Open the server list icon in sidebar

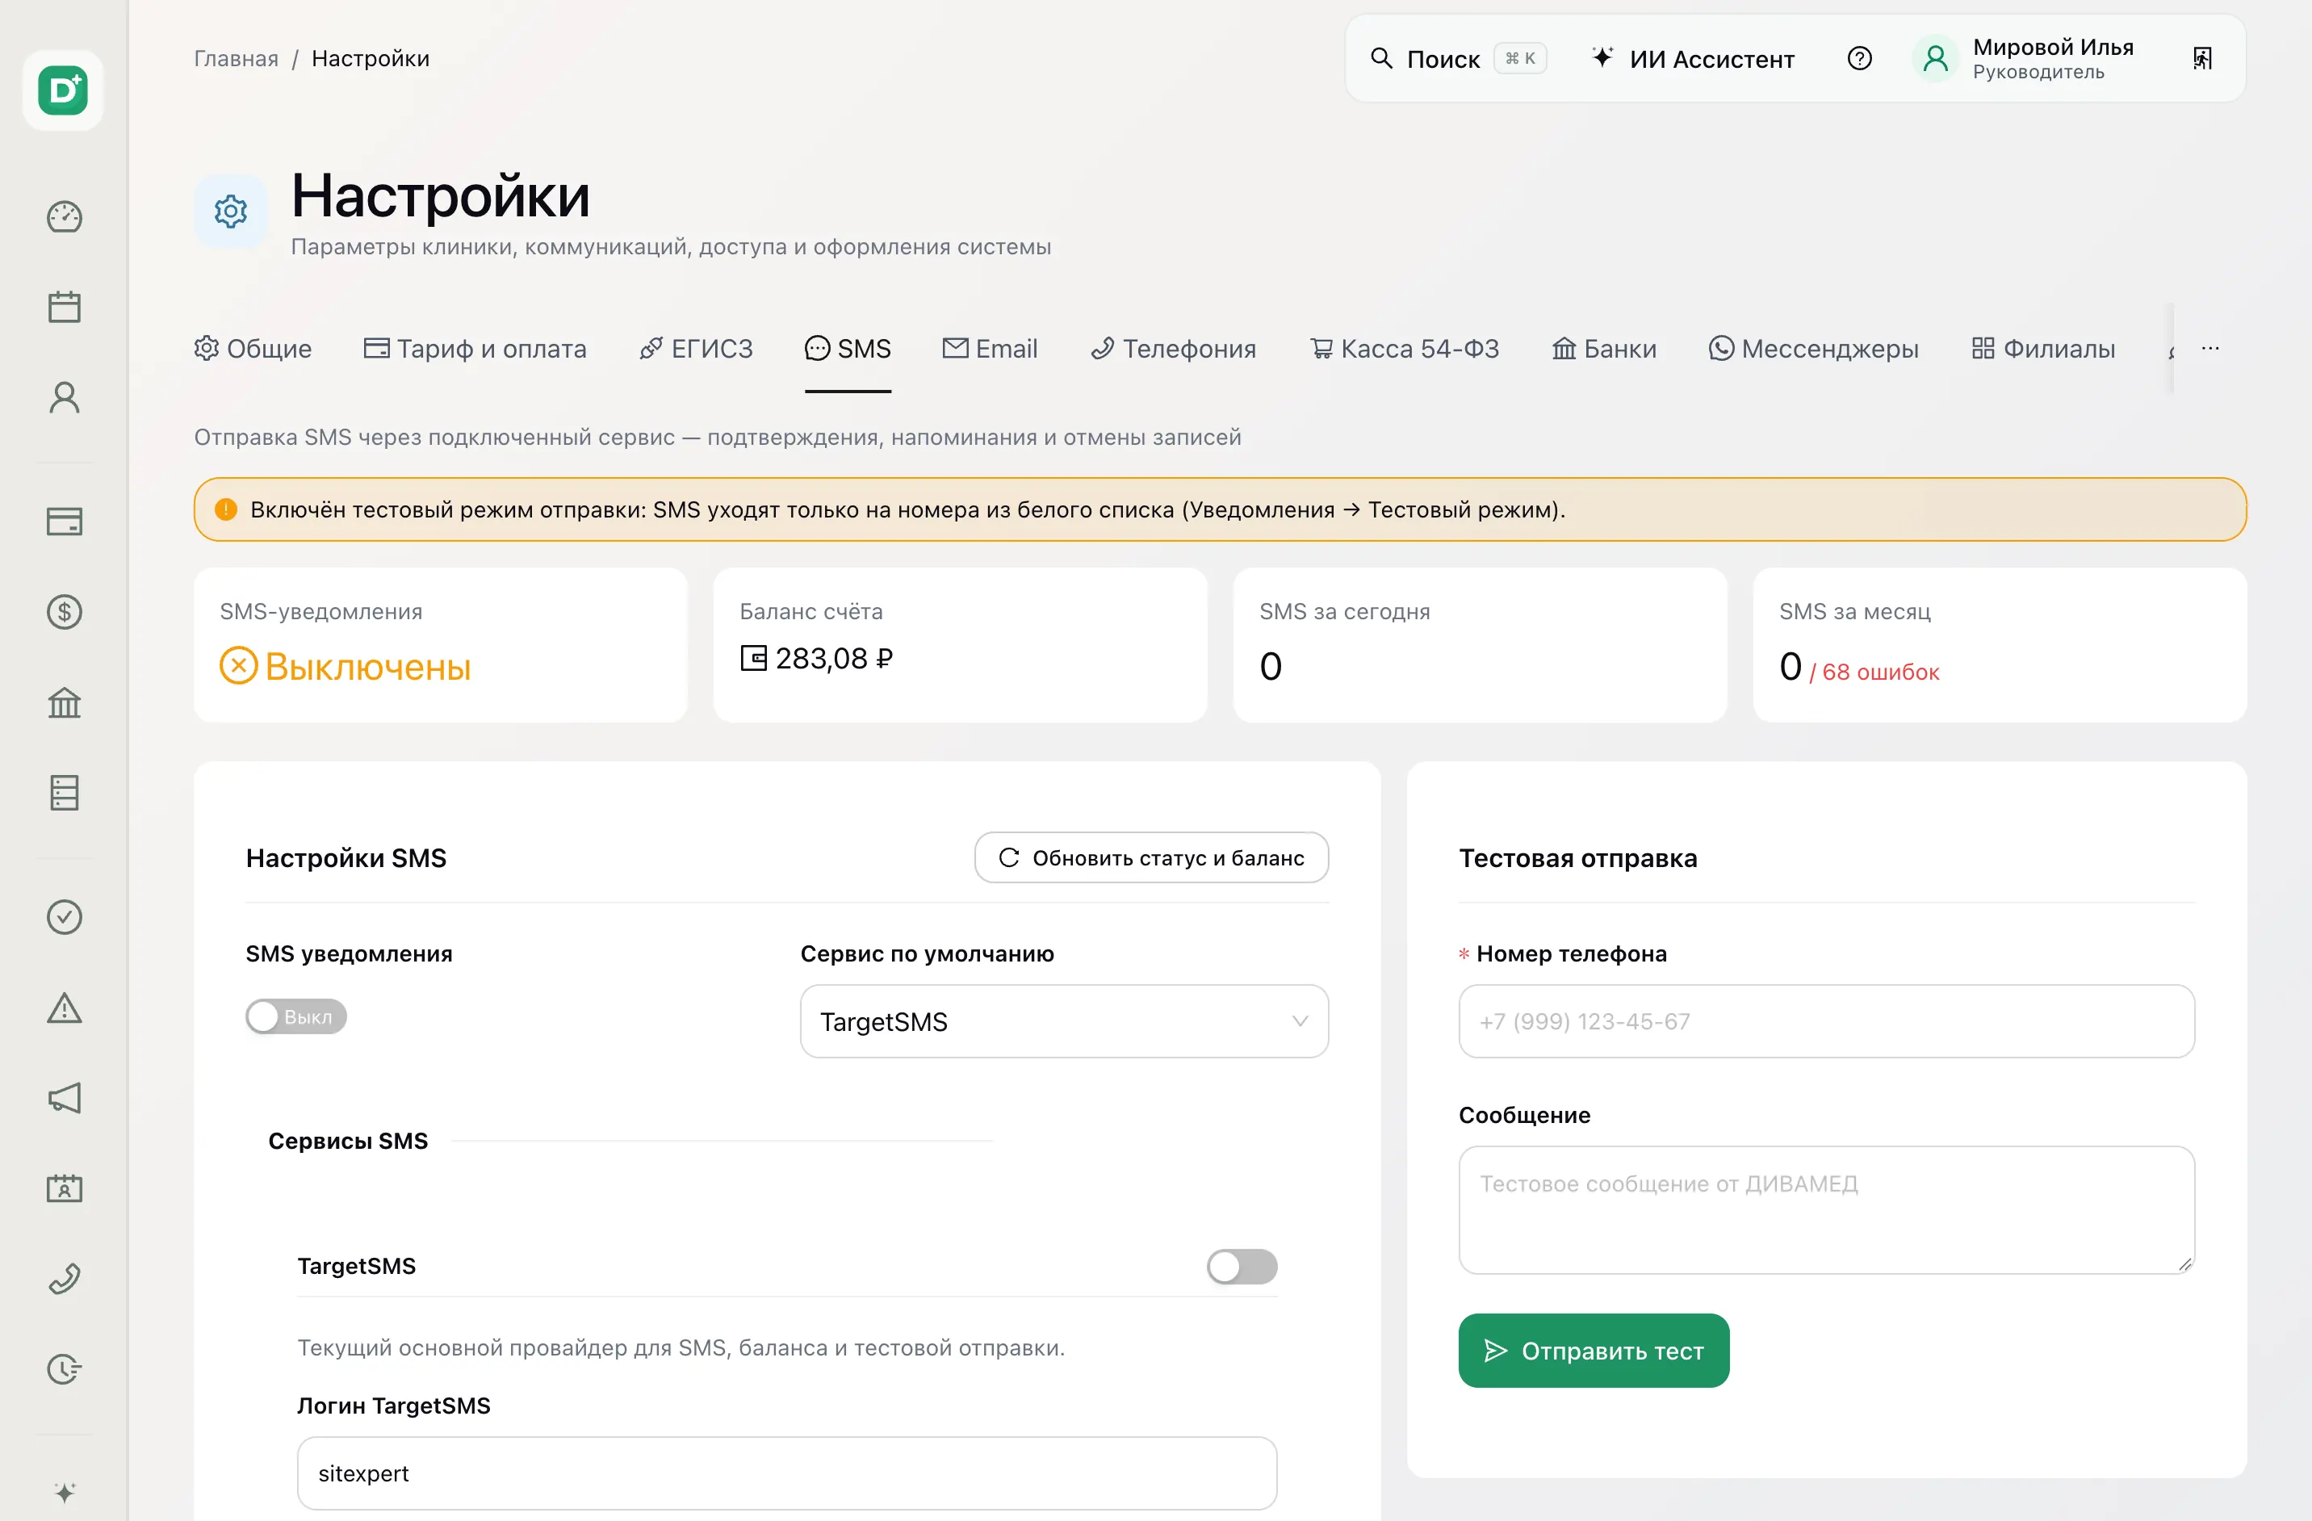pyautogui.click(x=64, y=793)
